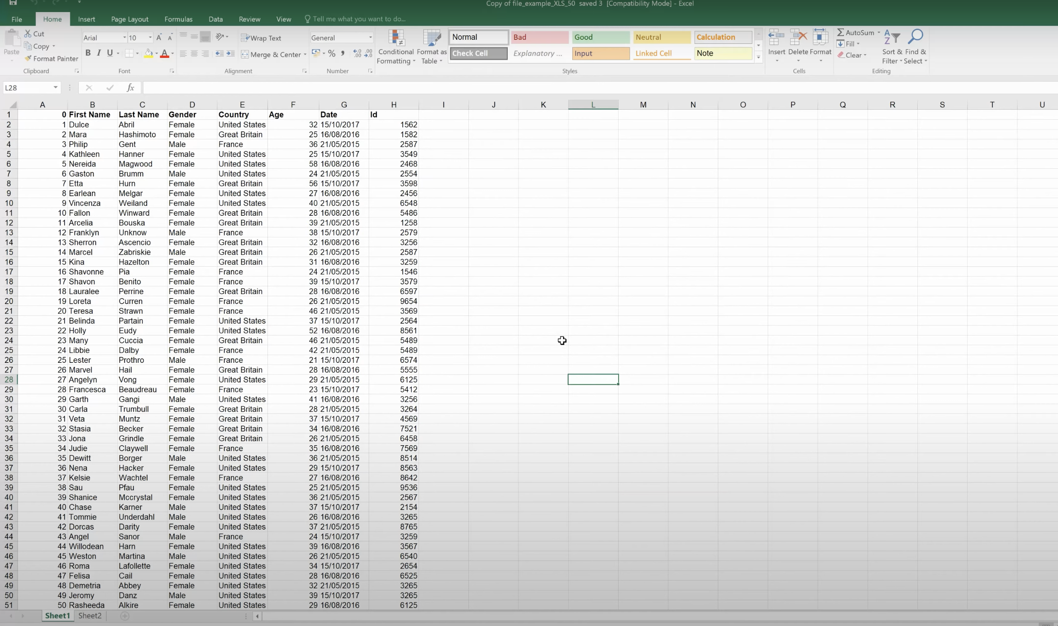Open Conditional Formatting menu

396,47
